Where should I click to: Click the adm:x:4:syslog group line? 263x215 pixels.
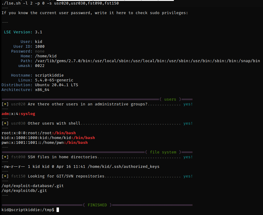(19, 114)
